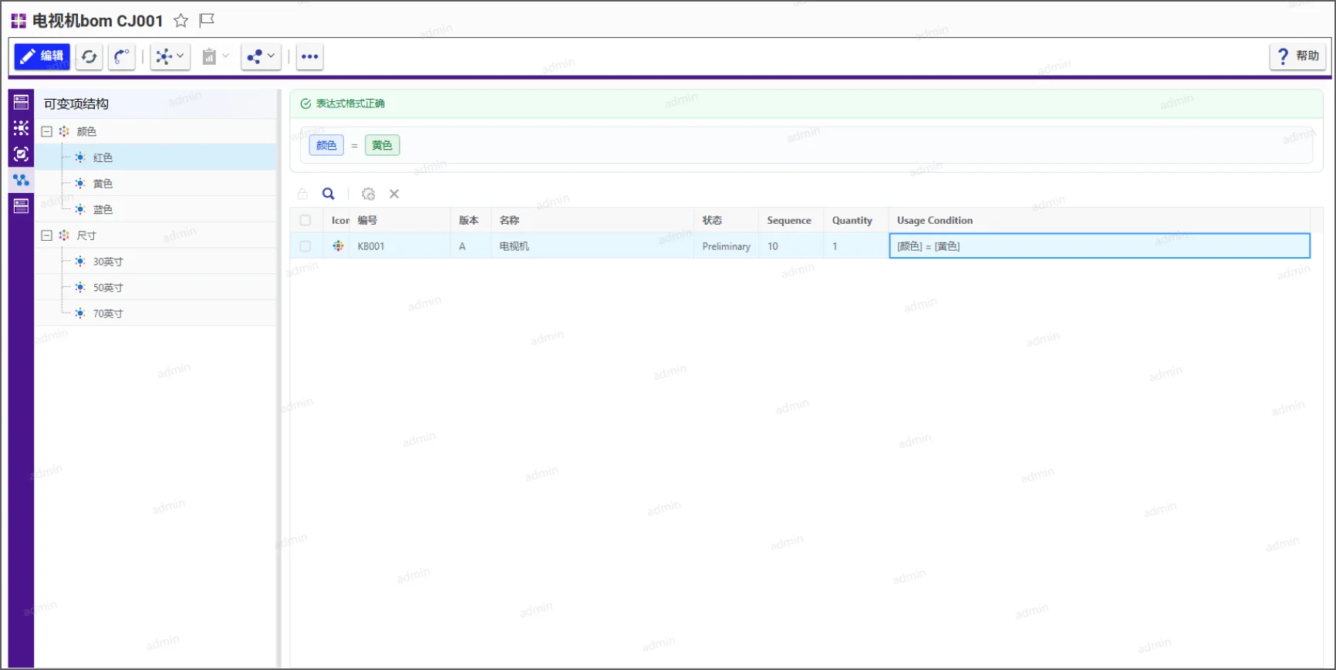The image size is (1336, 670).
Task: Click the Quantity value 1 cell
Action: pos(855,246)
